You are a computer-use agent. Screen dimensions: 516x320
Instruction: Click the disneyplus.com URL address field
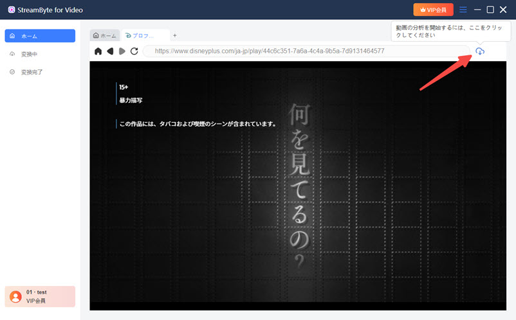click(307, 51)
